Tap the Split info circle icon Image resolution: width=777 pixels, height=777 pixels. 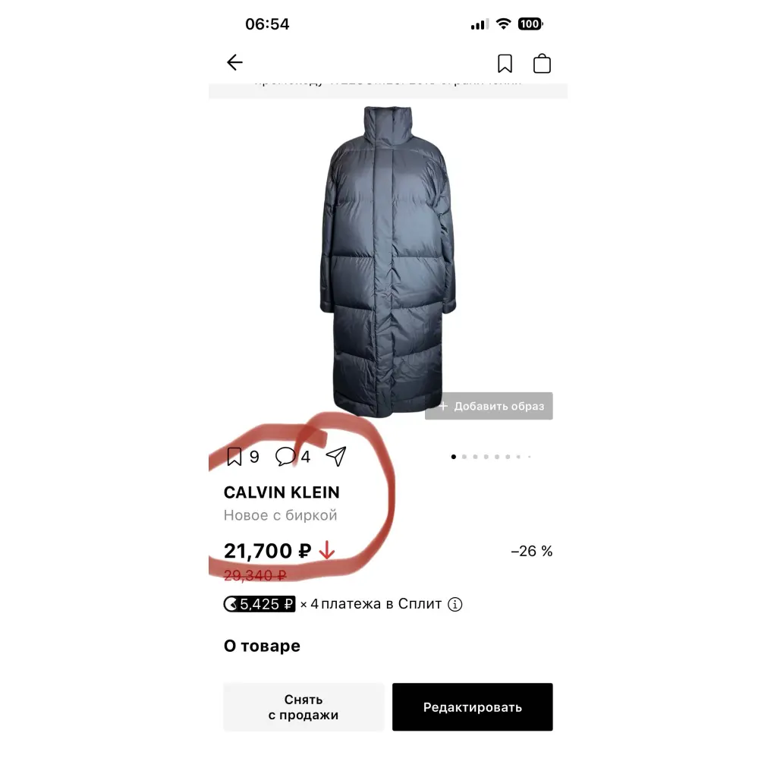[455, 604]
